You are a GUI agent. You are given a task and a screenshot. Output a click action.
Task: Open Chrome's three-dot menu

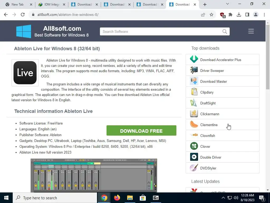point(264,15)
